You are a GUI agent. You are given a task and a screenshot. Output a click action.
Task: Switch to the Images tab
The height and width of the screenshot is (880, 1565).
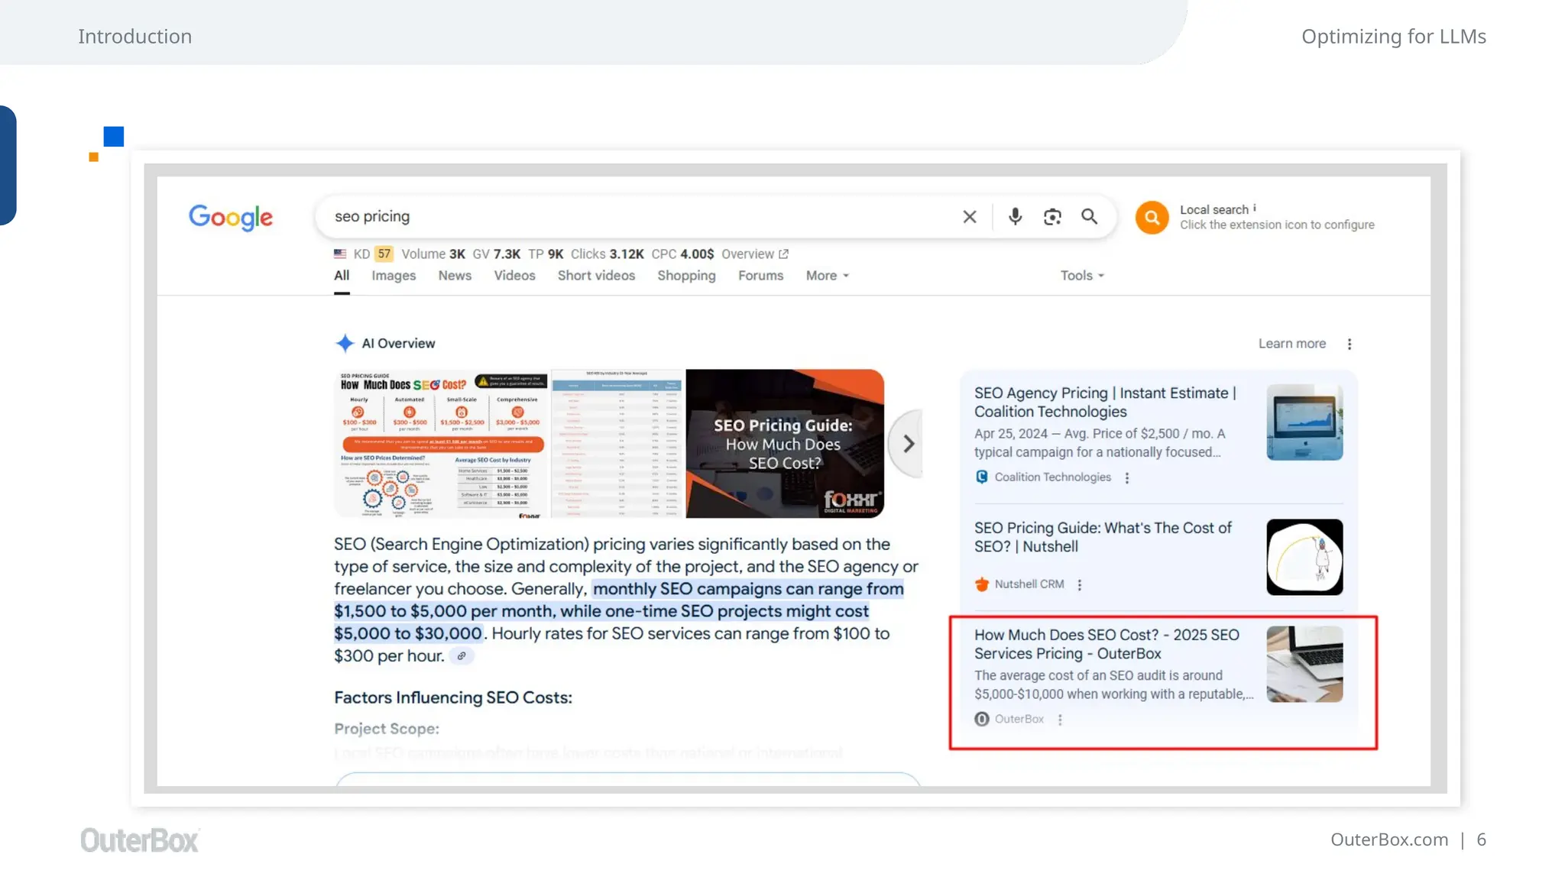click(x=394, y=276)
